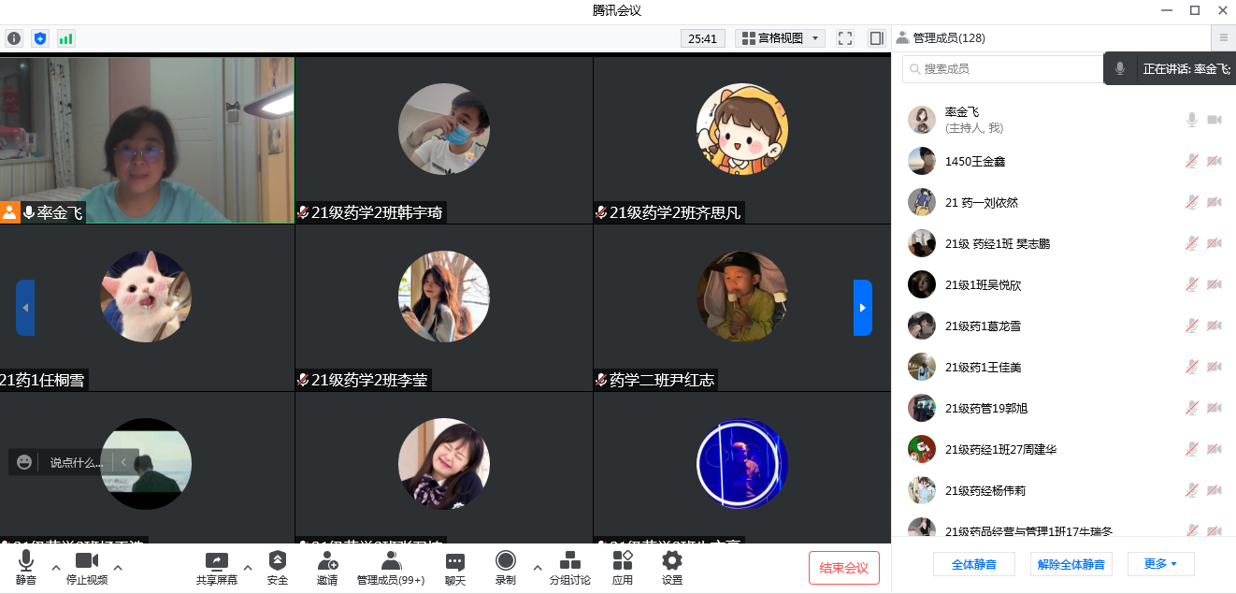This screenshot has width=1236, height=594.
Task: Toggle the side panel layout icon
Action: [x=876, y=38]
